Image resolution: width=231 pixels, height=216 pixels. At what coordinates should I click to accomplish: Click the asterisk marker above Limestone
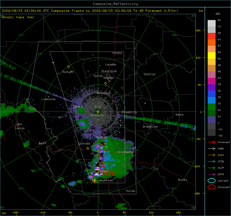click(49, 97)
